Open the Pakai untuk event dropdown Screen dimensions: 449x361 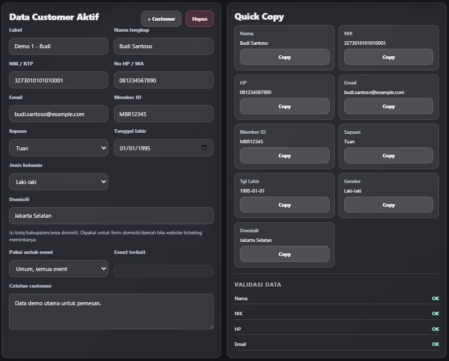click(58, 268)
